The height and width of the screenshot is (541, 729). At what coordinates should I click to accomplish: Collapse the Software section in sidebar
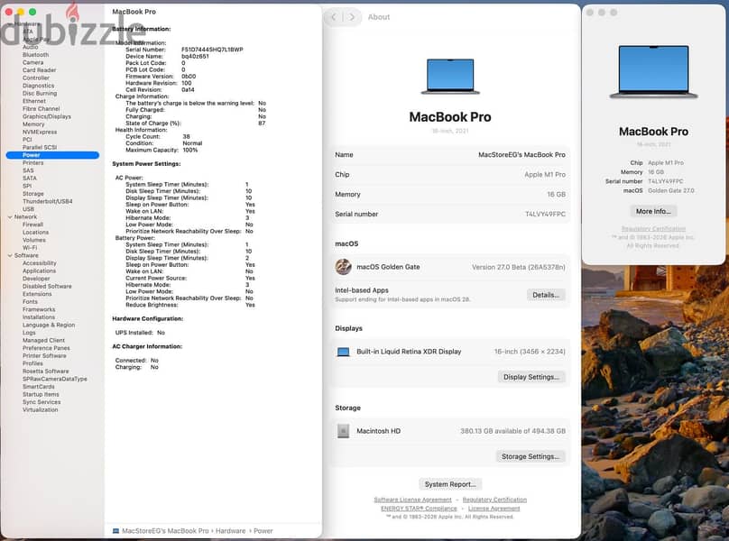point(10,256)
